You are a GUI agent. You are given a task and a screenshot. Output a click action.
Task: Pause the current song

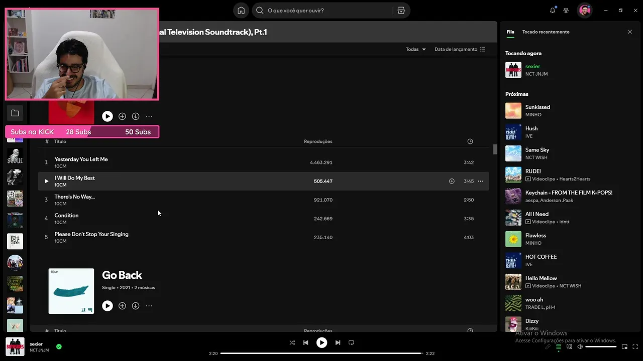point(321,342)
